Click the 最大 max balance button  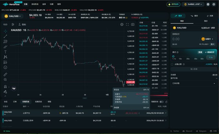[x=213, y=44]
